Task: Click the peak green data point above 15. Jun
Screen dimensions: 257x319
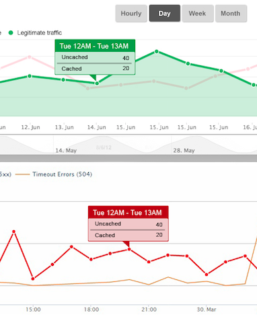Action: (x=157, y=52)
